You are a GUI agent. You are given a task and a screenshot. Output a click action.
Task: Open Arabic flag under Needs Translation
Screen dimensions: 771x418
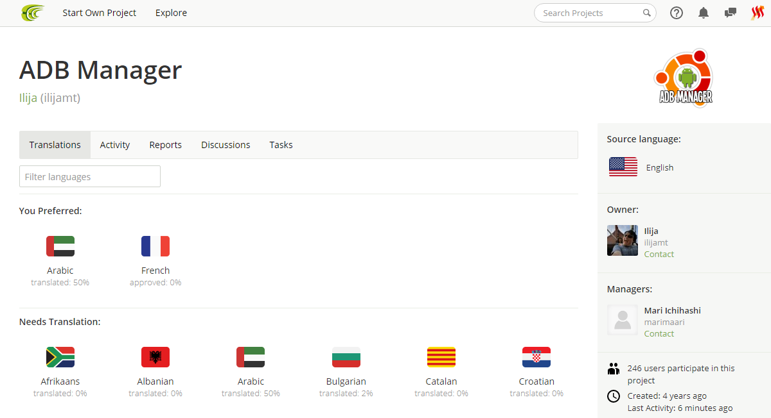click(x=251, y=357)
